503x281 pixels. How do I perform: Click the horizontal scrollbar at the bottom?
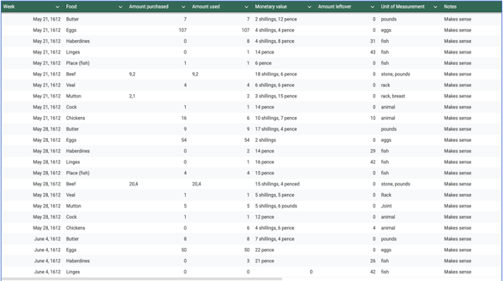141,279
